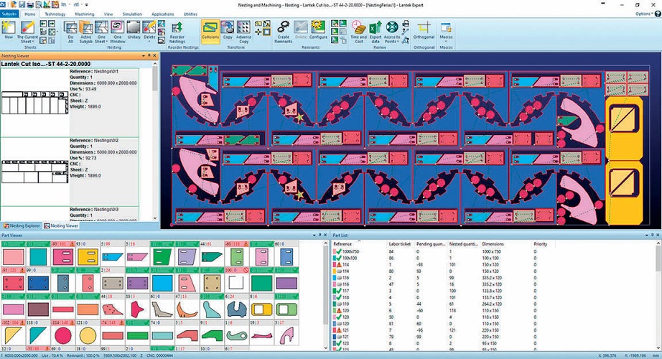The image size is (662, 359).
Task: Open the View ribbon tab
Action: [108, 14]
